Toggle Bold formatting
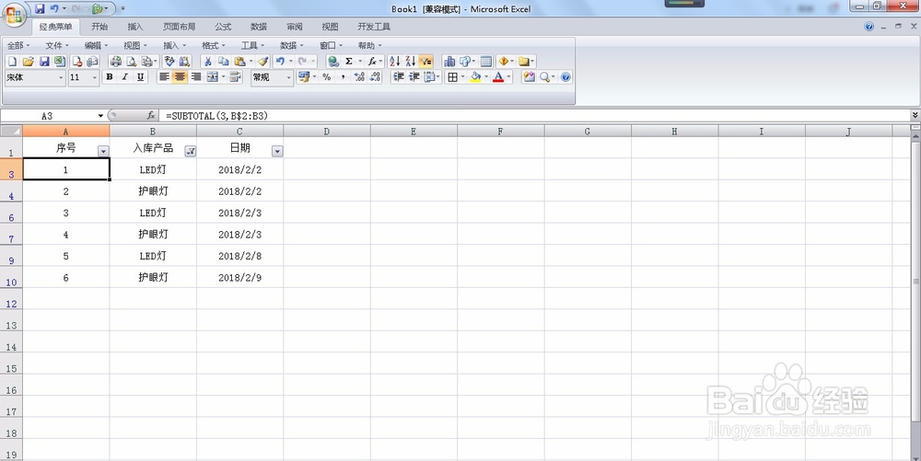 click(110, 77)
